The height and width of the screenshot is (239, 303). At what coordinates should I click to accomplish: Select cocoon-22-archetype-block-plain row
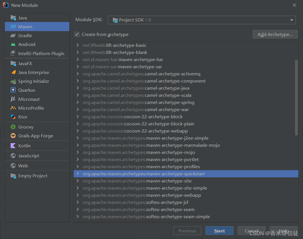coord(186,124)
